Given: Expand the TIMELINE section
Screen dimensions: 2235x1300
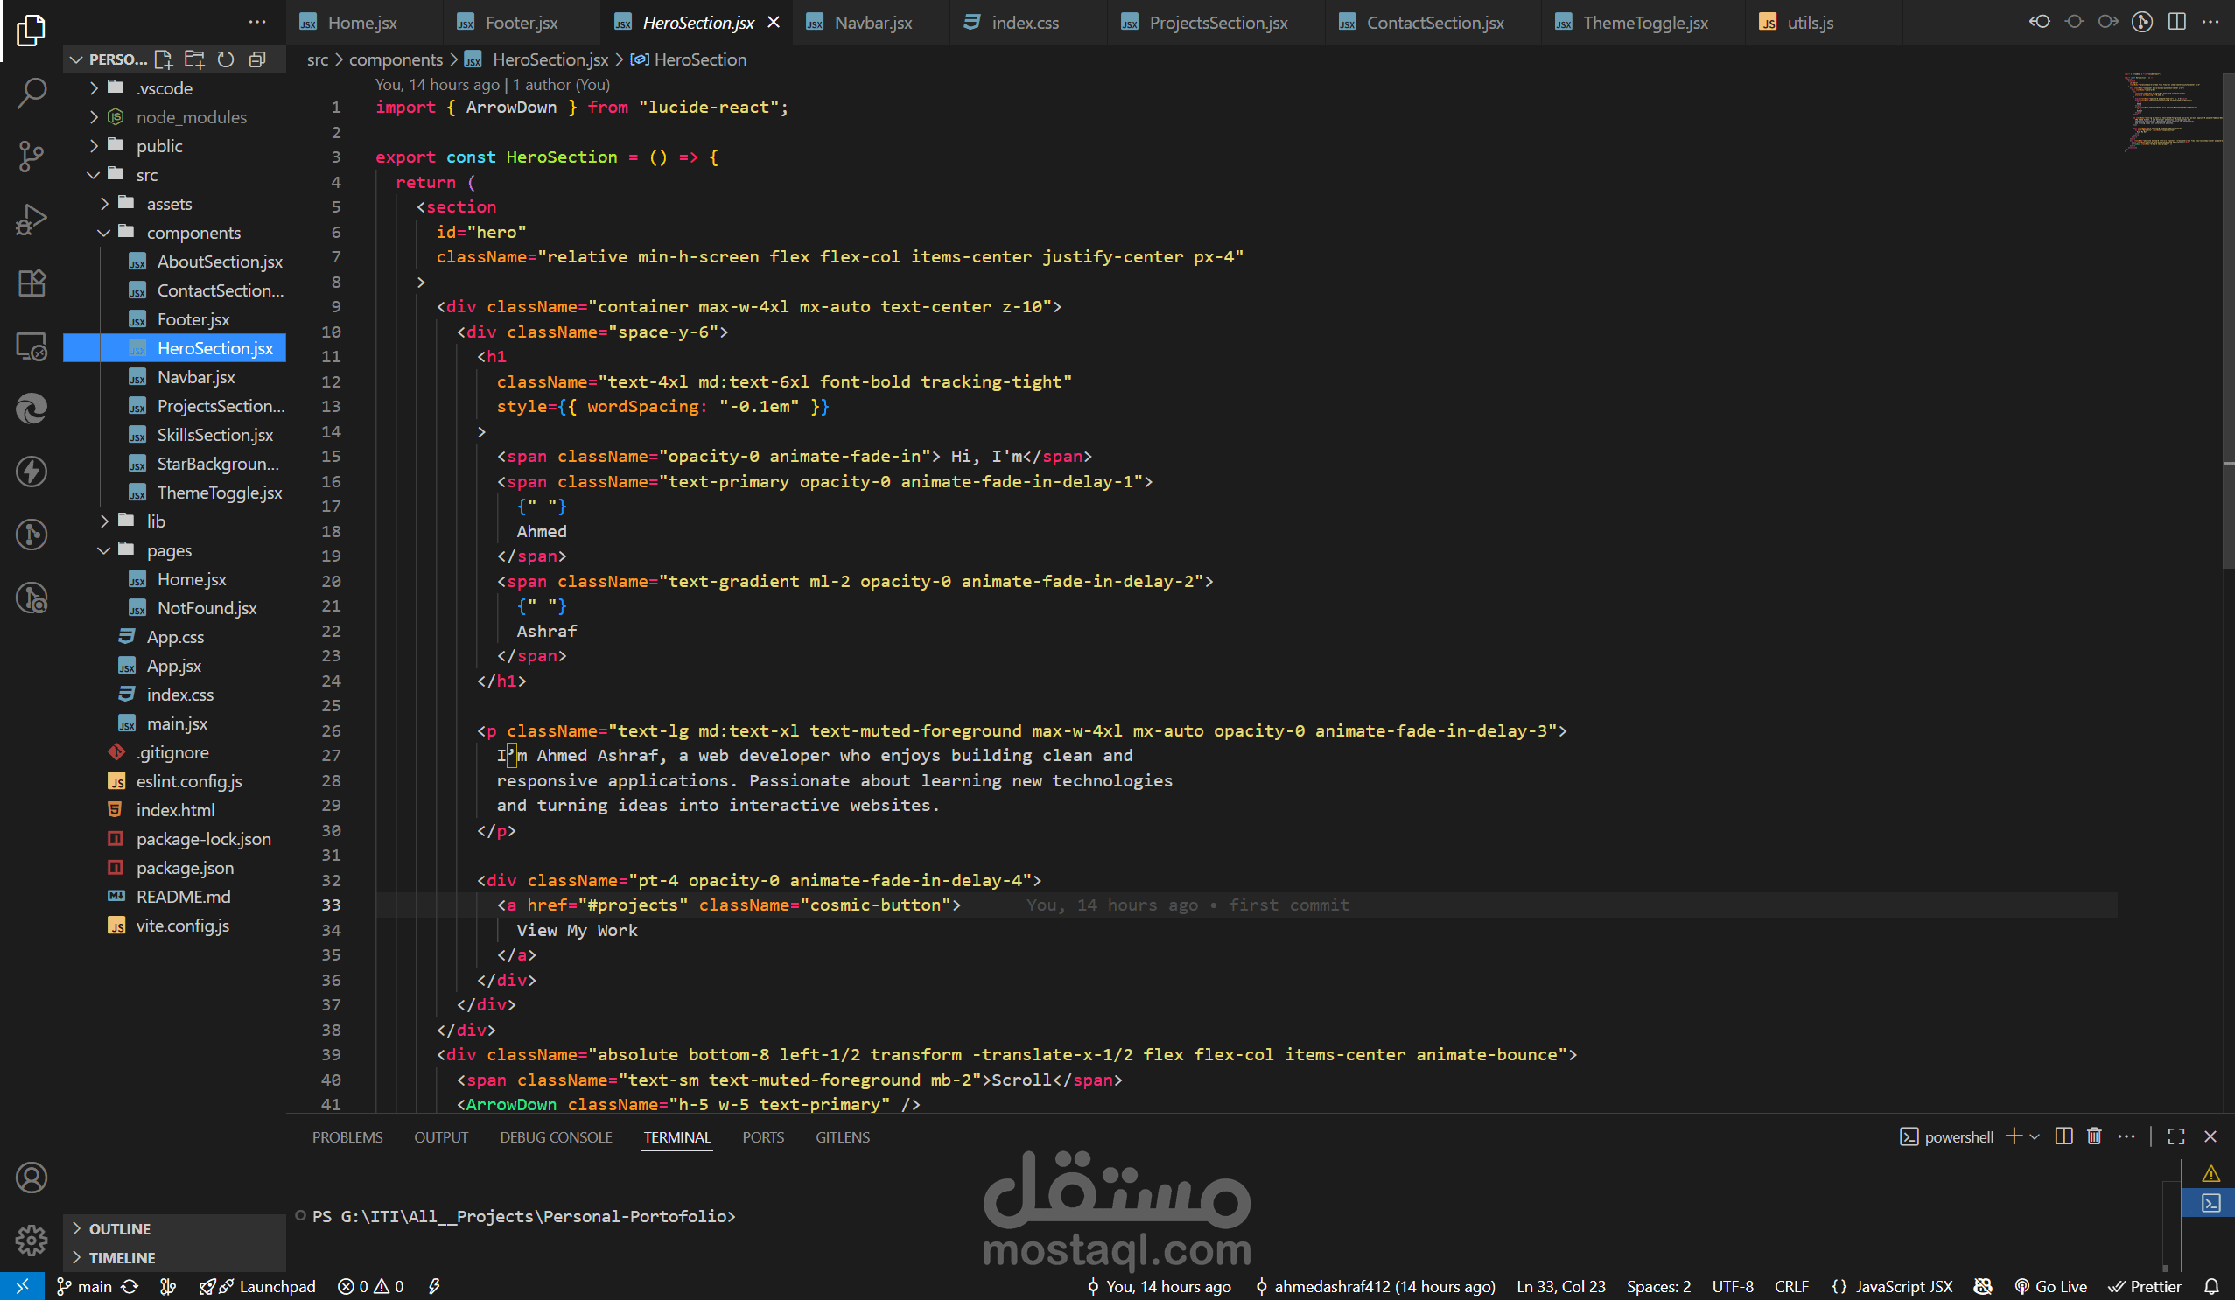Looking at the screenshot, I should 175,1257.
